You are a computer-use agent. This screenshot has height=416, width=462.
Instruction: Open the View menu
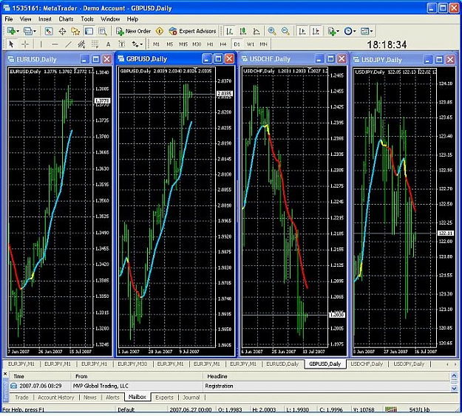(x=25, y=19)
